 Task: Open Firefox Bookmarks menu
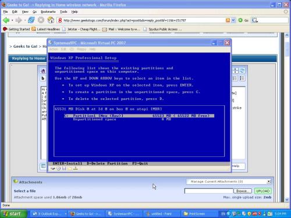click(48, 12)
